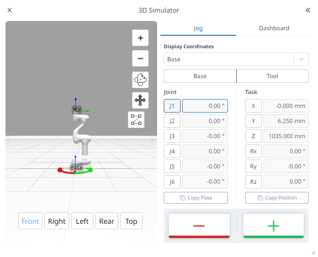Click the Ry value field
Screen dimensions: 318x257
(286, 166)
